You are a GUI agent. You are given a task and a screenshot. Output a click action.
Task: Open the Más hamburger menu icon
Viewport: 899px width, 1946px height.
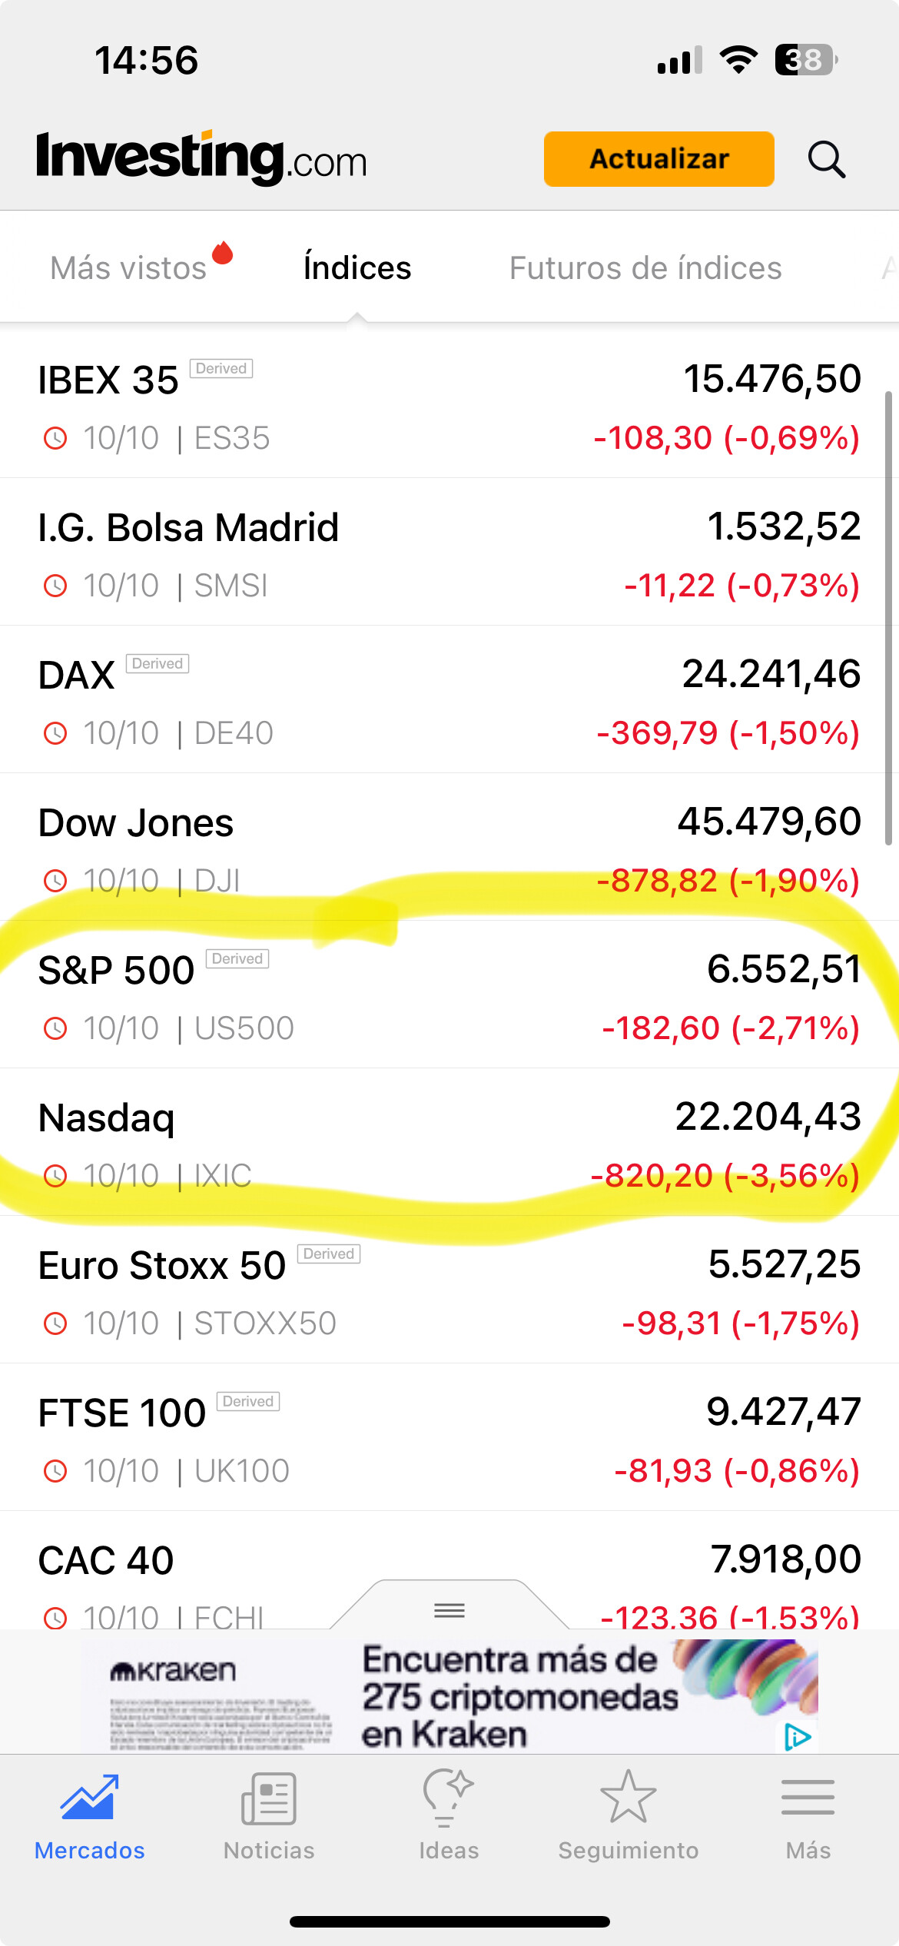tap(808, 1798)
